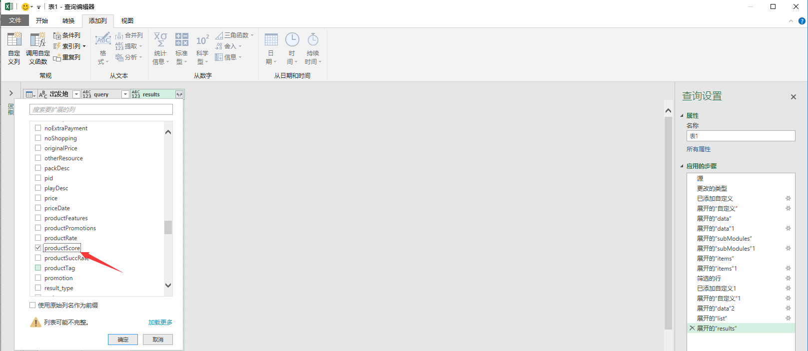Image resolution: width=808 pixels, height=351 pixels.
Task: Check the noShopping checkbox
Action: coord(38,138)
